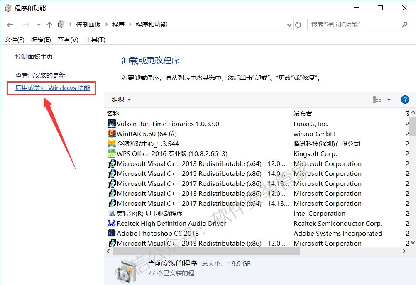Click publisher LunarG, Inc. cell

[x=311, y=124]
